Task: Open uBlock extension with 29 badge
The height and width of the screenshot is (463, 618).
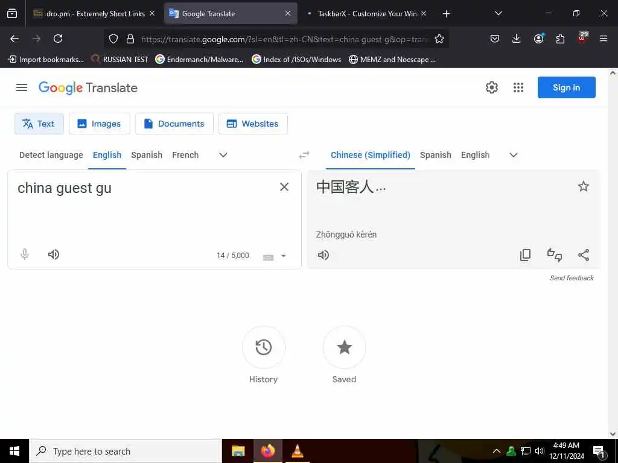Action: [x=582, y=37]
